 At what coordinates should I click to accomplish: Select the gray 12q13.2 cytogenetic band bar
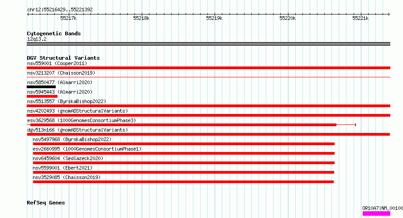(208, 44)
